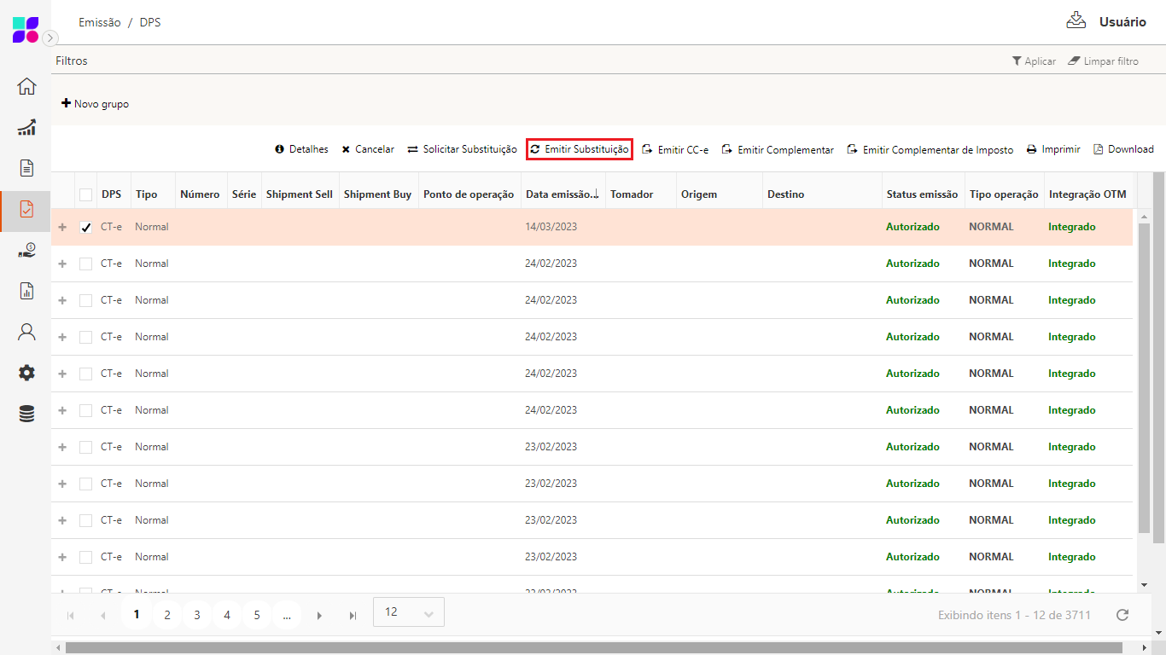Click Novo grupo to add filter group
Image resolution: width=1166 pixels, height=655 pixels.
[95, 104]
